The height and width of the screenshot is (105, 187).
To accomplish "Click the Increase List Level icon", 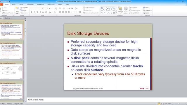I will coord(72,8).
